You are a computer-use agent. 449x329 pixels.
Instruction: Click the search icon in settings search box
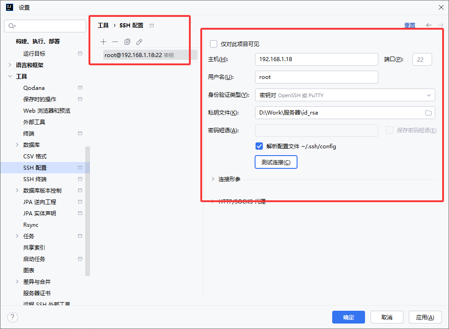(11, 26)
